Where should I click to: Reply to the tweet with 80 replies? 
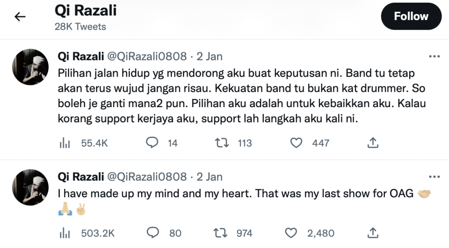click(x=152, y=233)
